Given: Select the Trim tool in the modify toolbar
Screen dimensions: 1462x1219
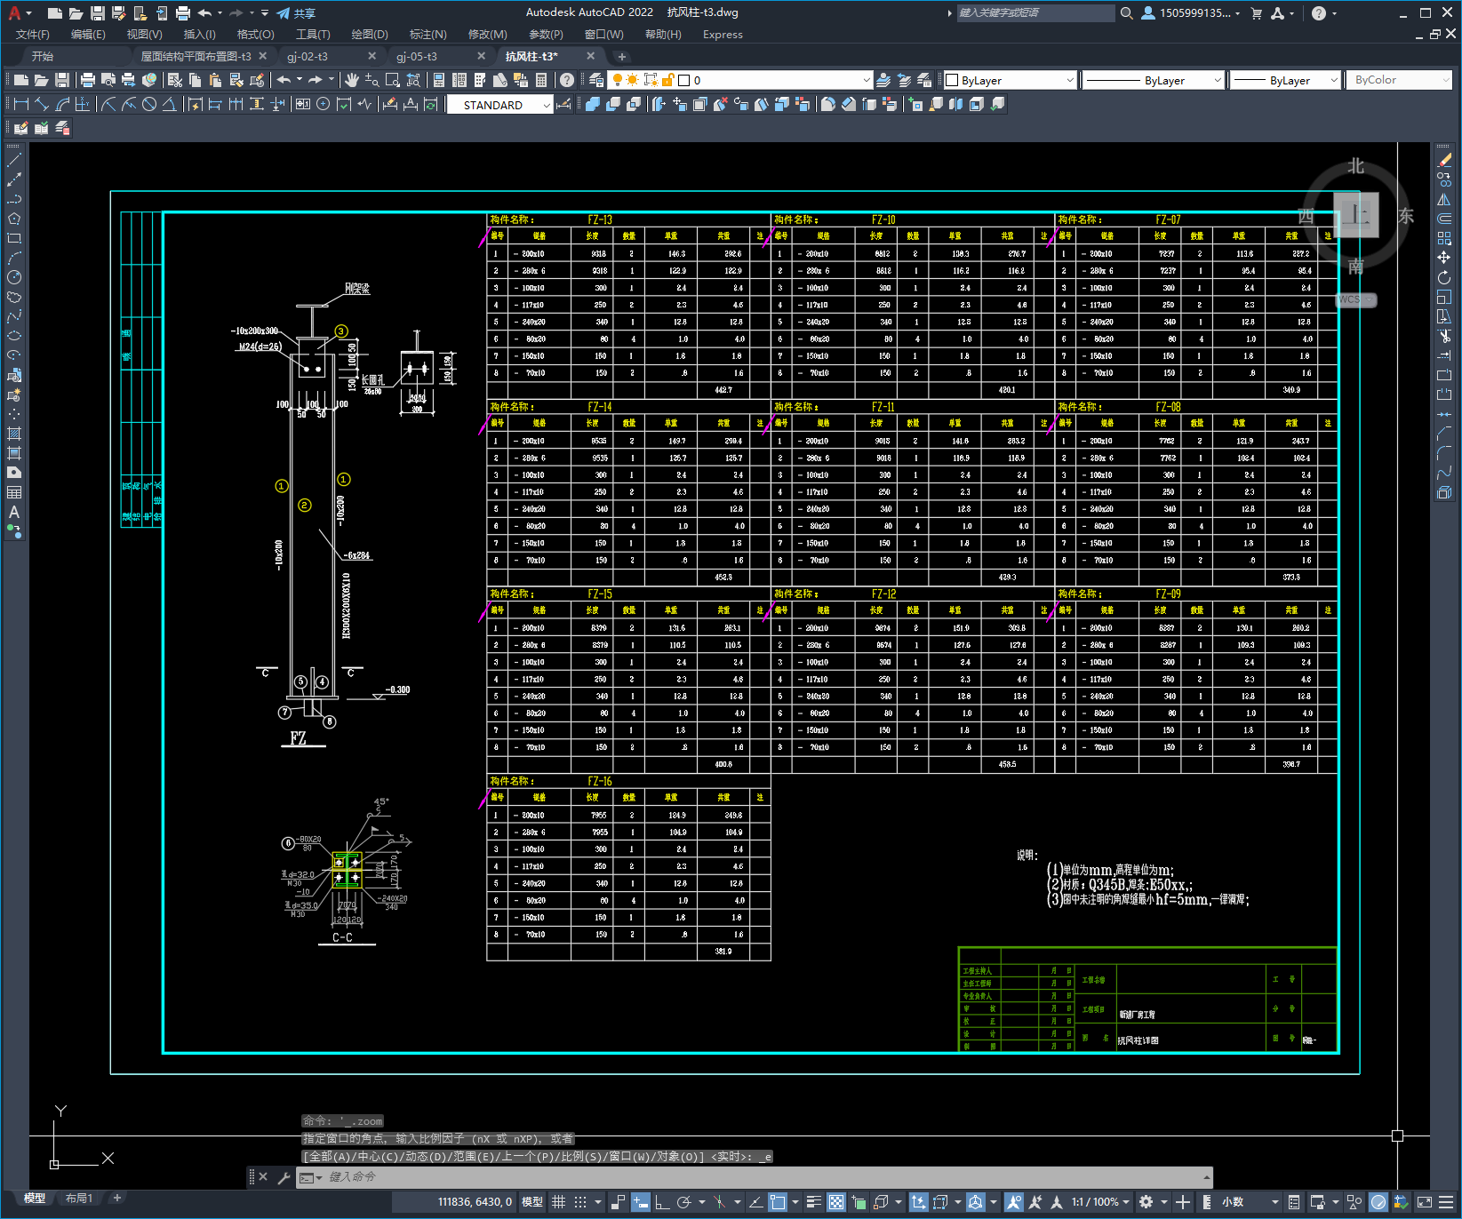Looking at the screenshot, I should pos(1444,336).
